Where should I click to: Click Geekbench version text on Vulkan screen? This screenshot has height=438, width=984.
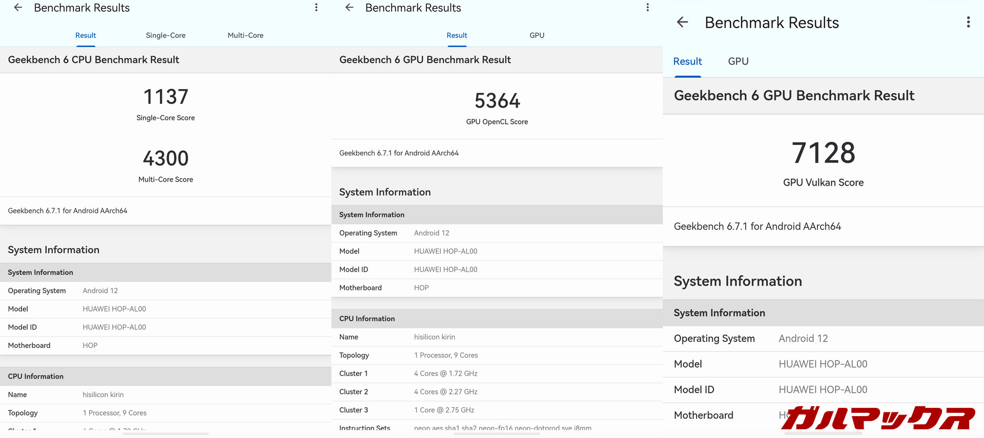757,226
